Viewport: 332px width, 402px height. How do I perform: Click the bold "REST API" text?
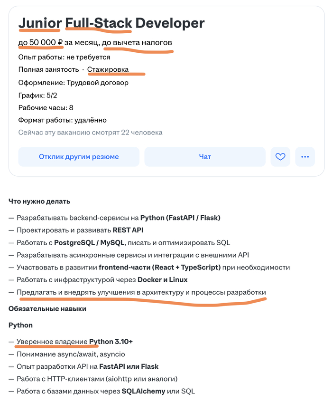[128, 230]
